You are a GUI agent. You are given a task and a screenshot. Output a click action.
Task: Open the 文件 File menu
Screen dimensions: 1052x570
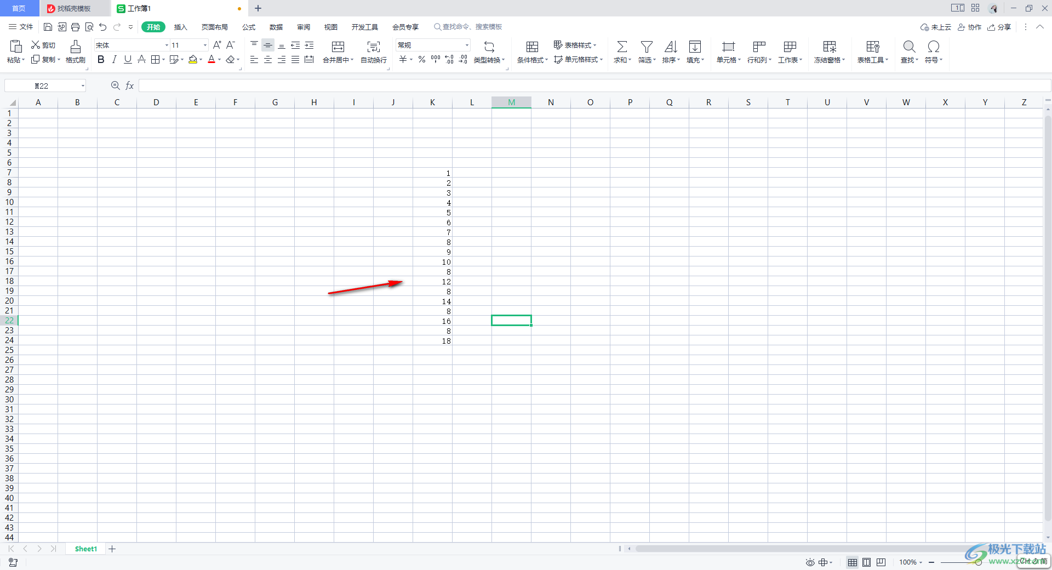tap(21, 27)
